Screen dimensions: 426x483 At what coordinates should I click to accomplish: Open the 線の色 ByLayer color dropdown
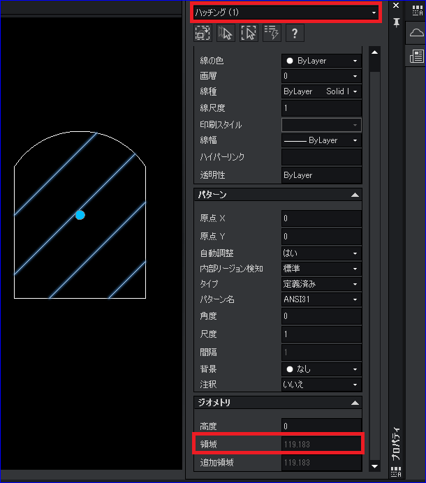click(321, 61)
